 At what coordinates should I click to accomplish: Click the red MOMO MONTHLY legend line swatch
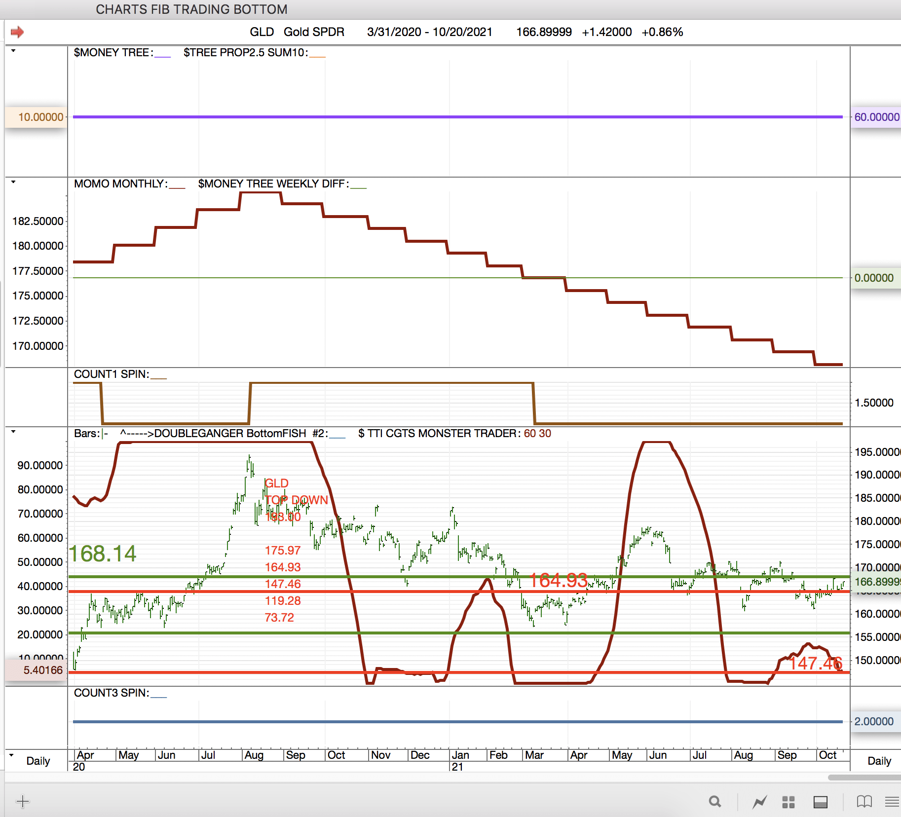[x=177, y=188]
